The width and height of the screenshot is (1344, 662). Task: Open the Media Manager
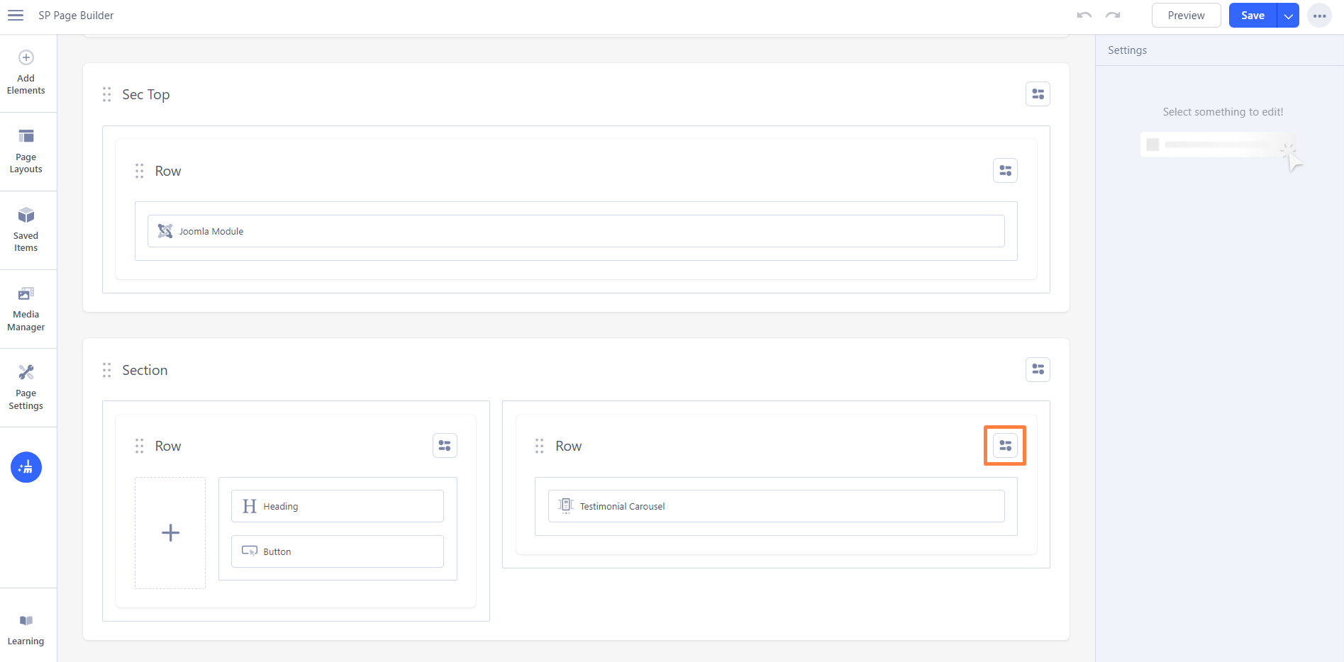point(26,308)
